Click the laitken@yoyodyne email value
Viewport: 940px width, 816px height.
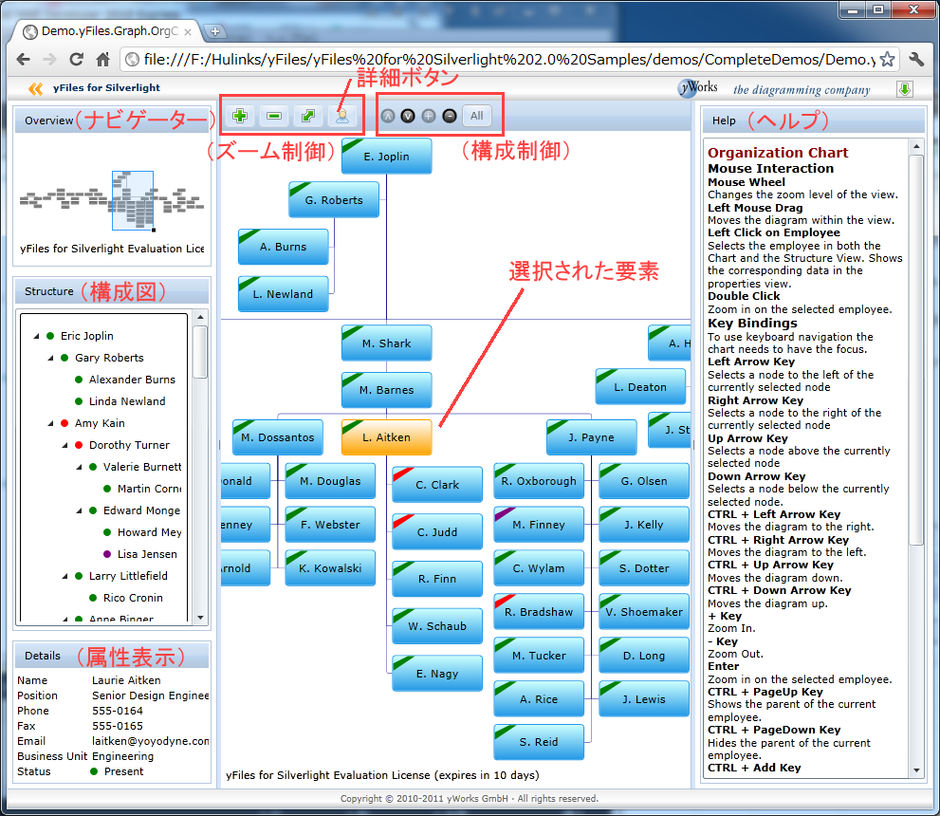(151, 741)
